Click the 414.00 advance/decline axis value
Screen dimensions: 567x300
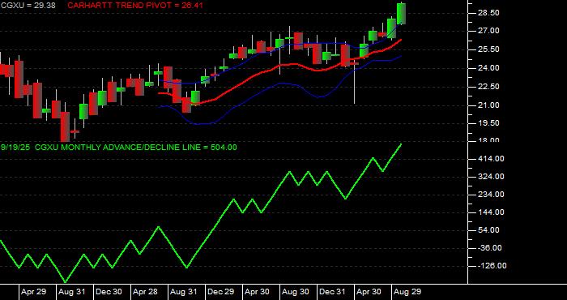491,159
